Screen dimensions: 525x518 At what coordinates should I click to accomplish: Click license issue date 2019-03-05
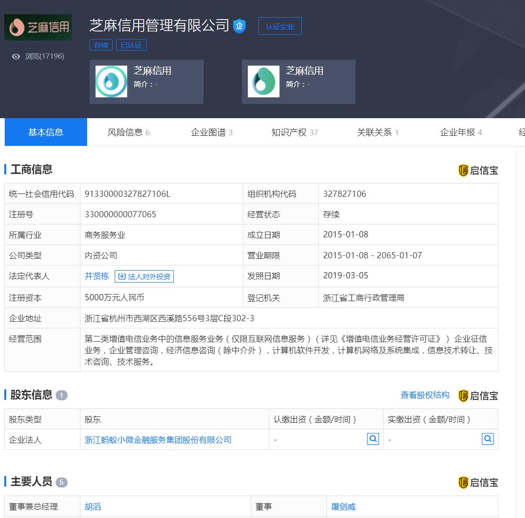(x=346, y=275)
